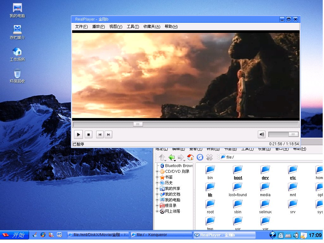Screen dimensions: 324x243
Task: Click the 0:21:56 / 1:18:54 time display
Action: coord(284,144)
